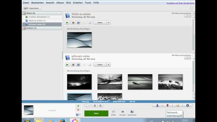The image size is (217, 122).
Task: Click green pin hold-selection icon in tray
Action: [x=78, y=106]
